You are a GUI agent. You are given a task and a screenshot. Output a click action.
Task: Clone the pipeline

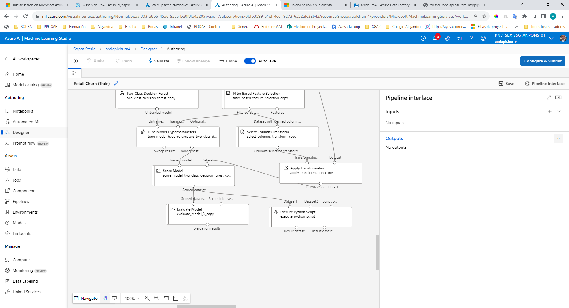[228, 61]
